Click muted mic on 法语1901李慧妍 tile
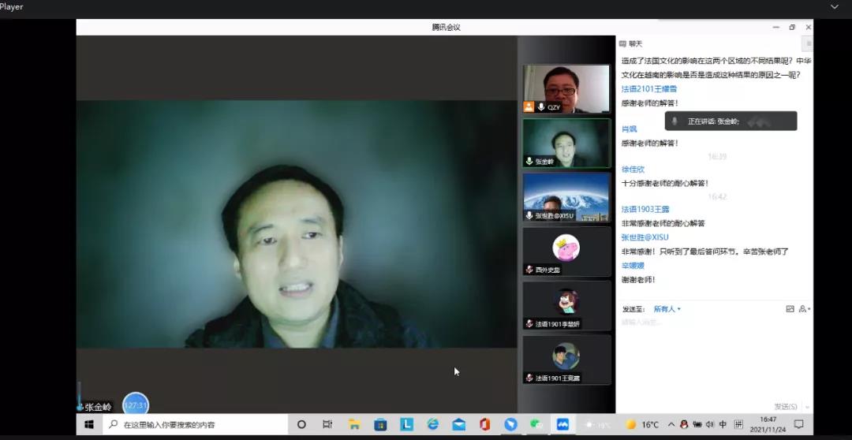852x440 pixels. (x=529, y=324)
